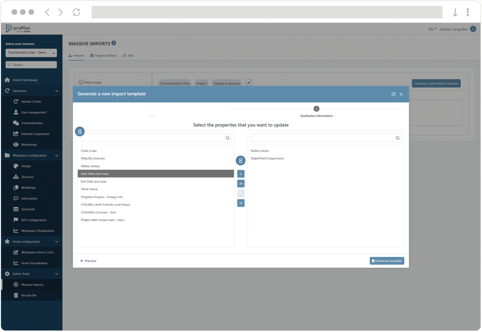This screenshot has width=482, height=332.
Task: Collapse the Workspace configuration section
Action: pos(56,155)
